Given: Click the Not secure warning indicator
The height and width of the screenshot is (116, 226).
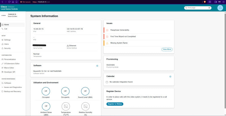Looking at the screenshot, I should [x=25, y=2].
